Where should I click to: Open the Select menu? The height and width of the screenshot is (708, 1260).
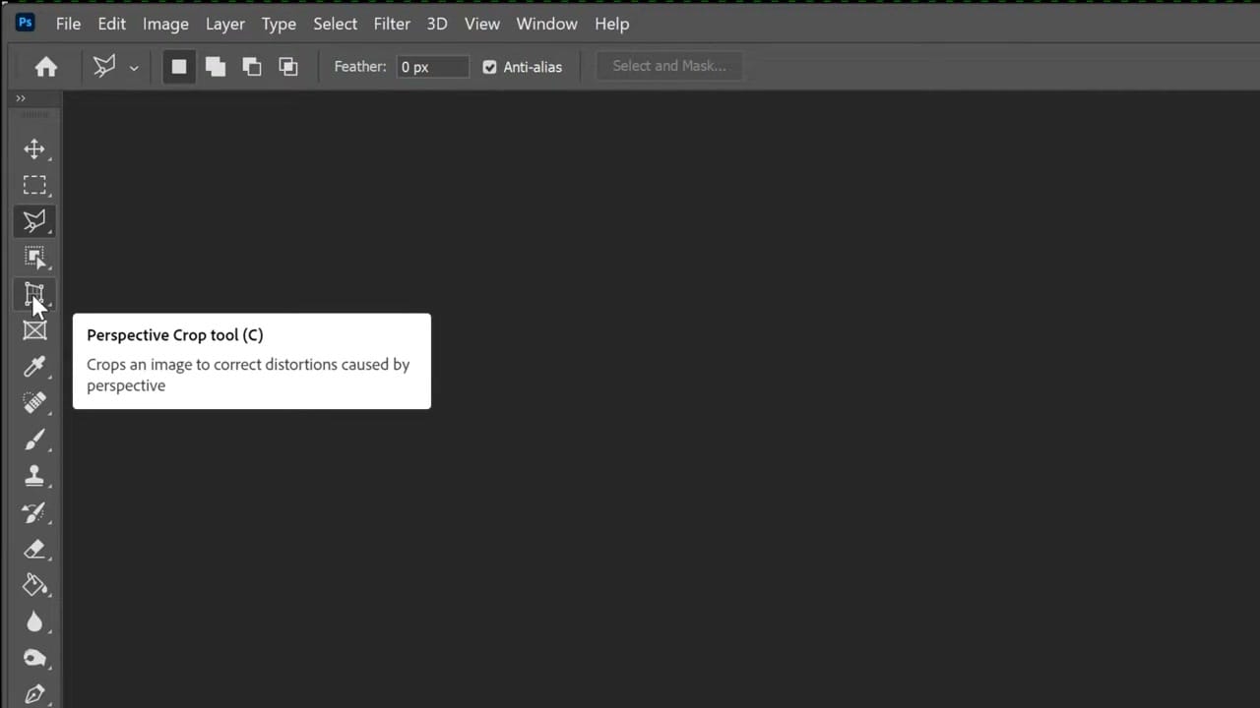tap(335, 24)
